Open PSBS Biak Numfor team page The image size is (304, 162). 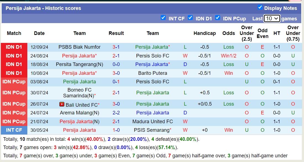(80, 47)
